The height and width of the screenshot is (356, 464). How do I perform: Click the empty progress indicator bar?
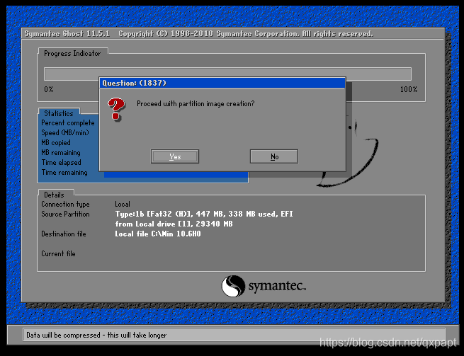(x=227, y=74)
